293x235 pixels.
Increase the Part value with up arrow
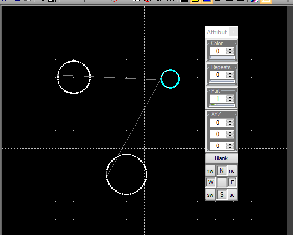230,96
